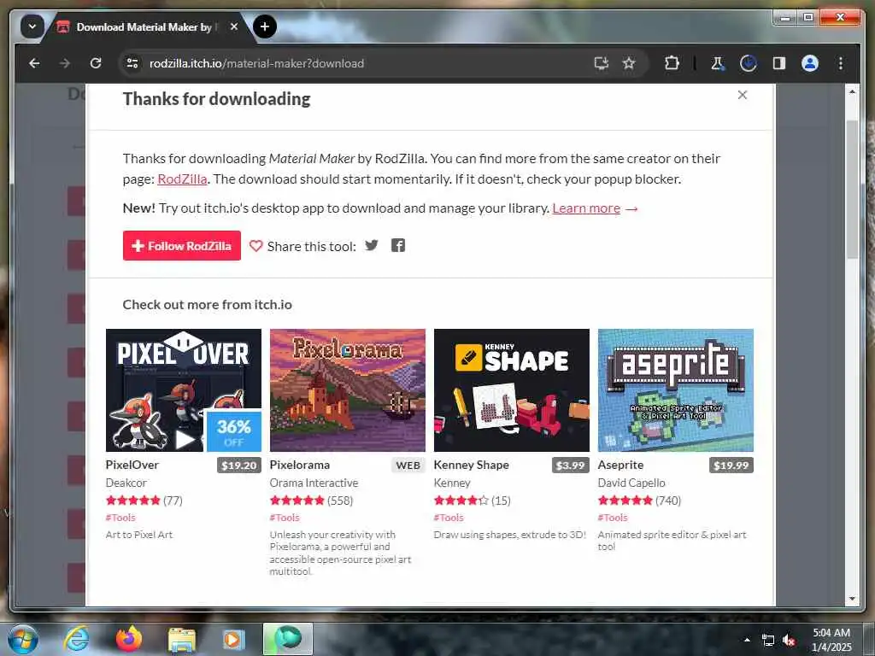Image resolution: width=875 pixels, height=656 pixels.
Task: Click Aseprite $19.99 price tag
Action: tap(731, 466)
